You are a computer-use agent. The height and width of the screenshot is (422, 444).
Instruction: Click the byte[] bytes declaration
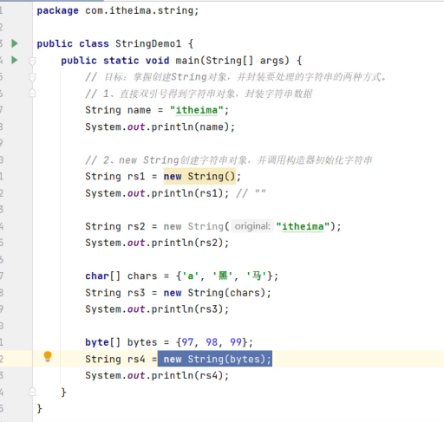tap(169, 342)
